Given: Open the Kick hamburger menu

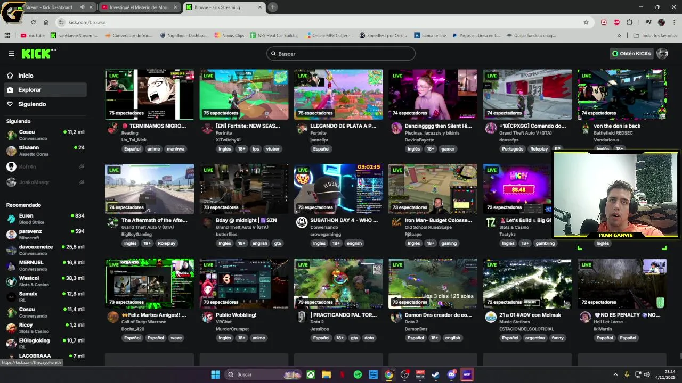Looking at the screenshot, I should [11, 54].
